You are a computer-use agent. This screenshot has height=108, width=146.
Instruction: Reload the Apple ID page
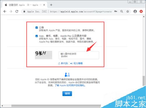point(17,11)
